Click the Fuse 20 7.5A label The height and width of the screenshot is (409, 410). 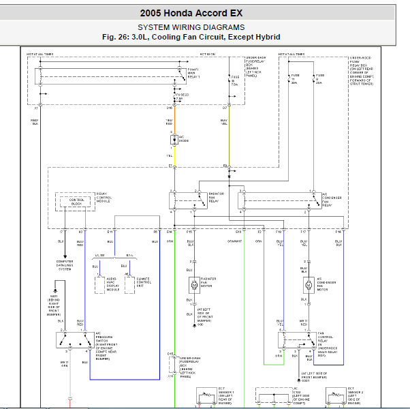[183, 97]
